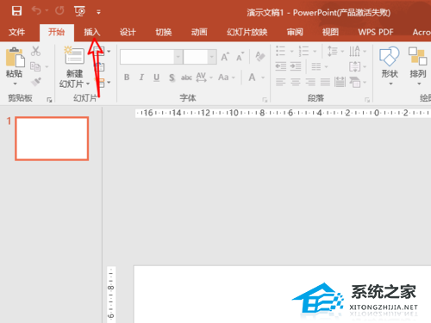
Task: Open the font size dropdown arrow
Action: pyautogui.click(x=212, y=57)
